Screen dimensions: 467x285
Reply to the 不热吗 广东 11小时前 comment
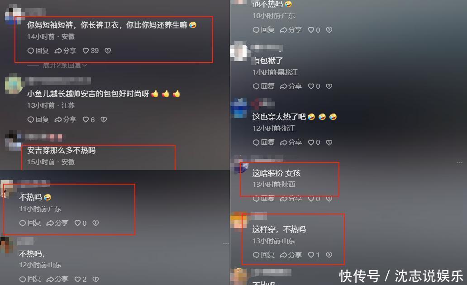click(30, 223)
